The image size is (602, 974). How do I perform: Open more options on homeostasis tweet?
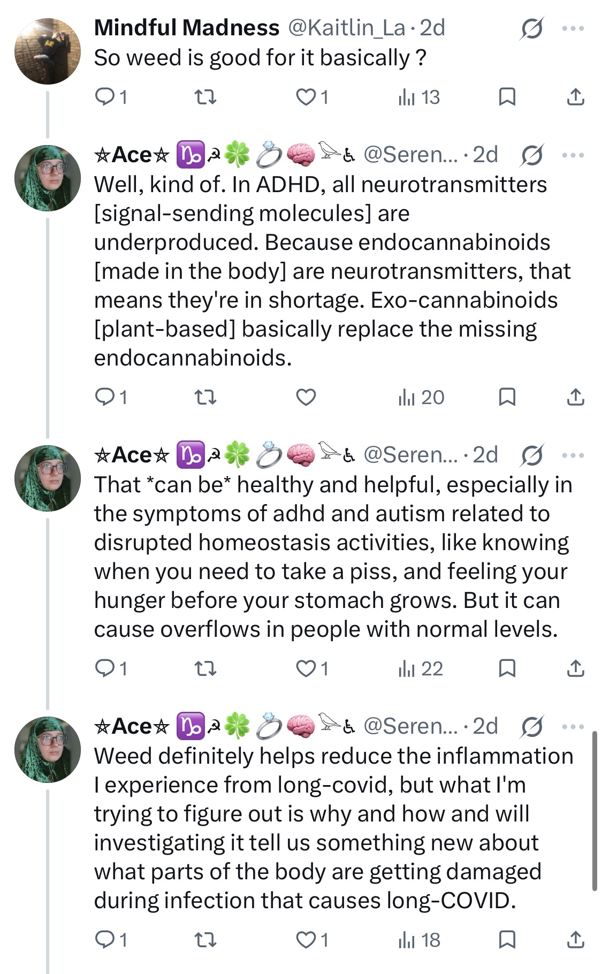573,455
